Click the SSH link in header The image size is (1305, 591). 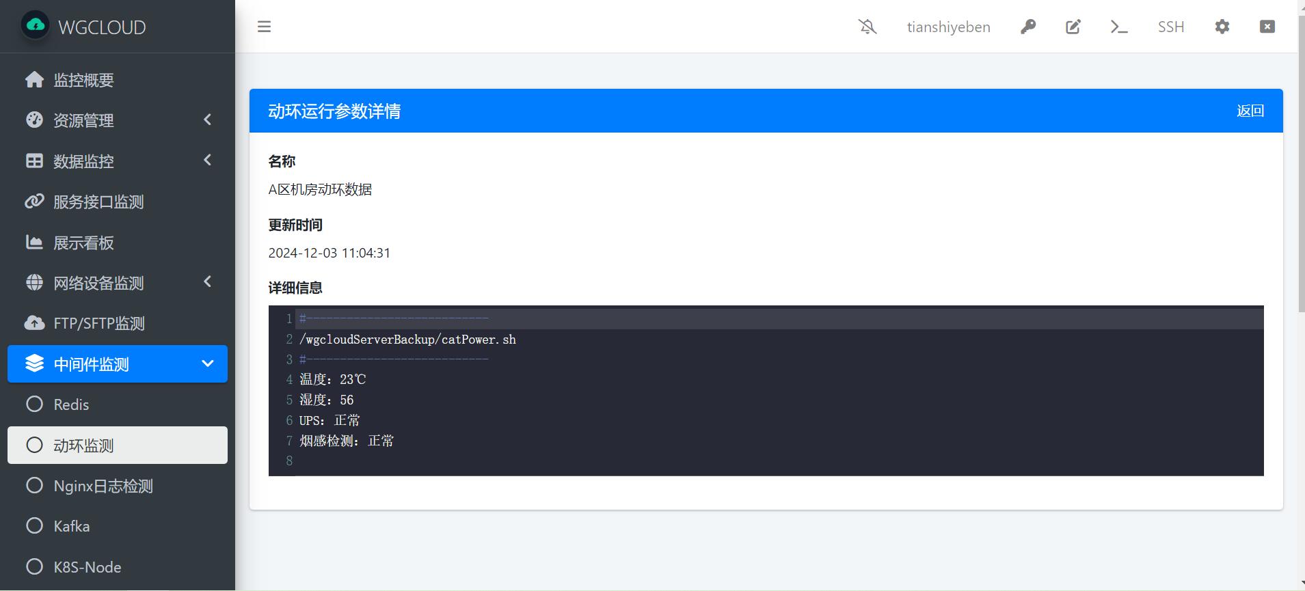(1170, 27)
